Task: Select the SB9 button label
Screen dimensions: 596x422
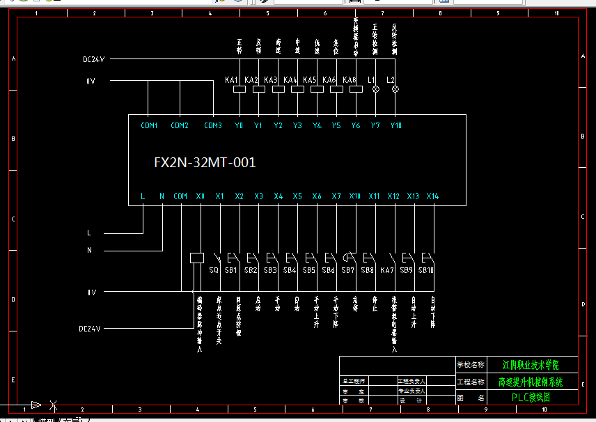Action: 406,270
